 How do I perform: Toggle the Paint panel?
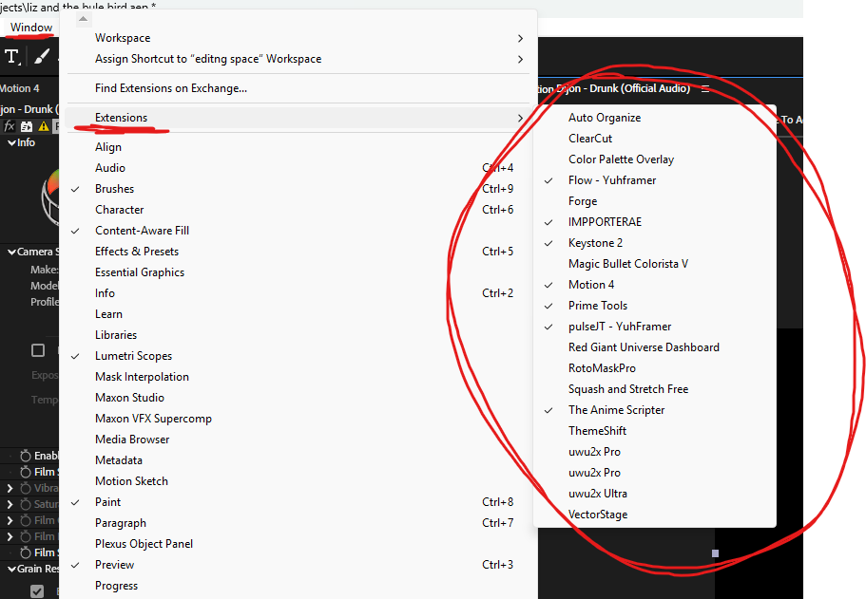298,502
